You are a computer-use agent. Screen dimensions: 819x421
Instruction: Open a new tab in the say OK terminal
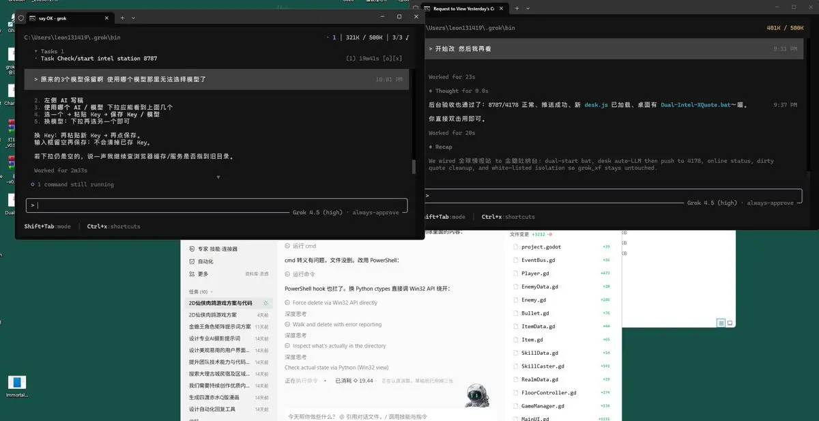click(x=122, y=17)
